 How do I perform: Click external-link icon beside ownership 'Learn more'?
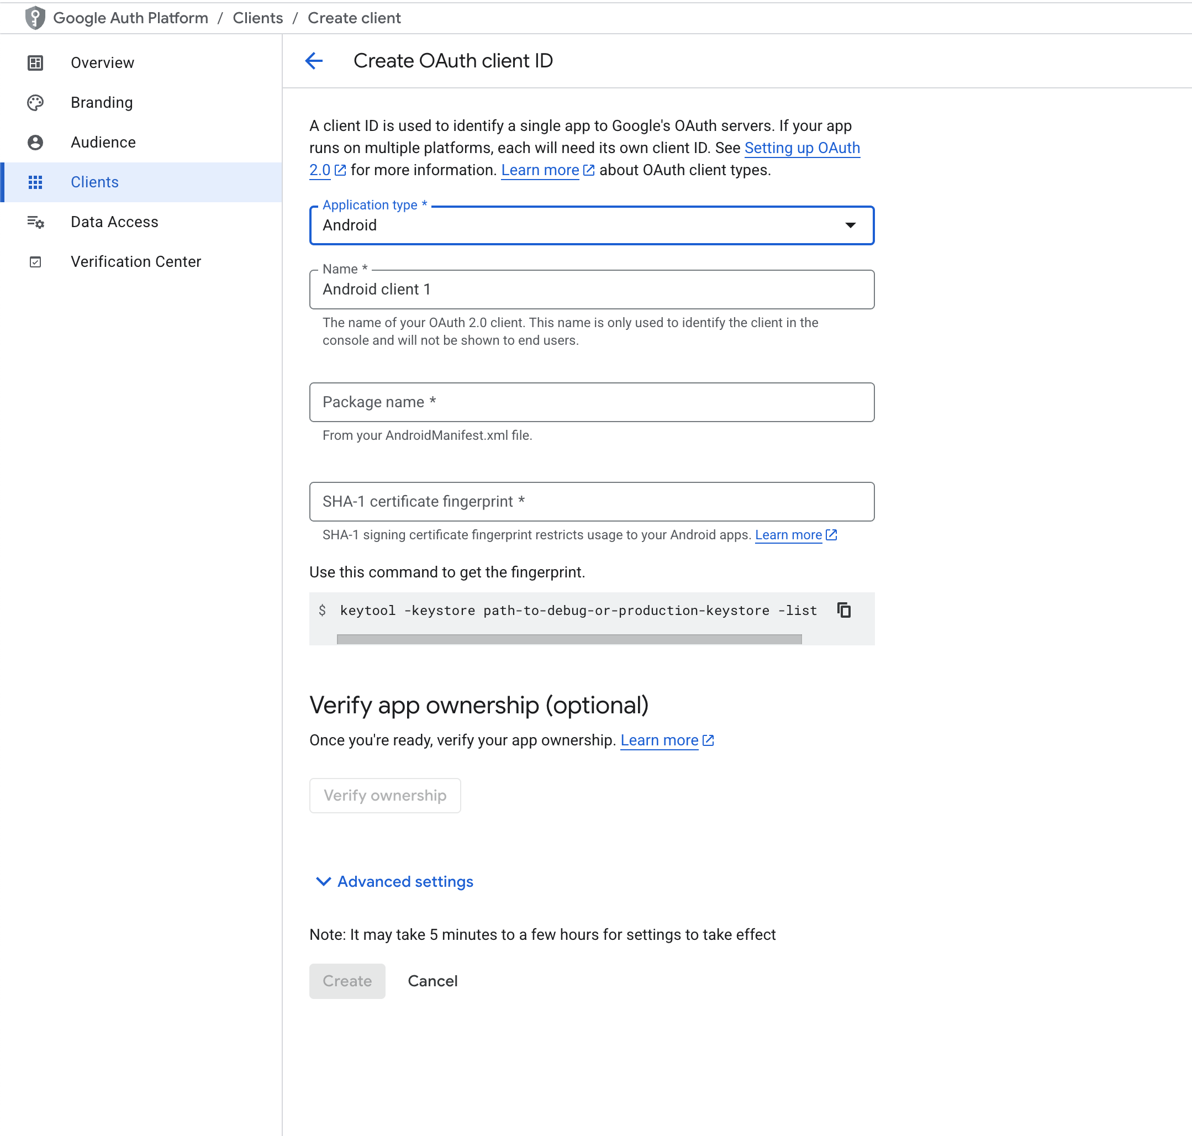coord(708,740)
